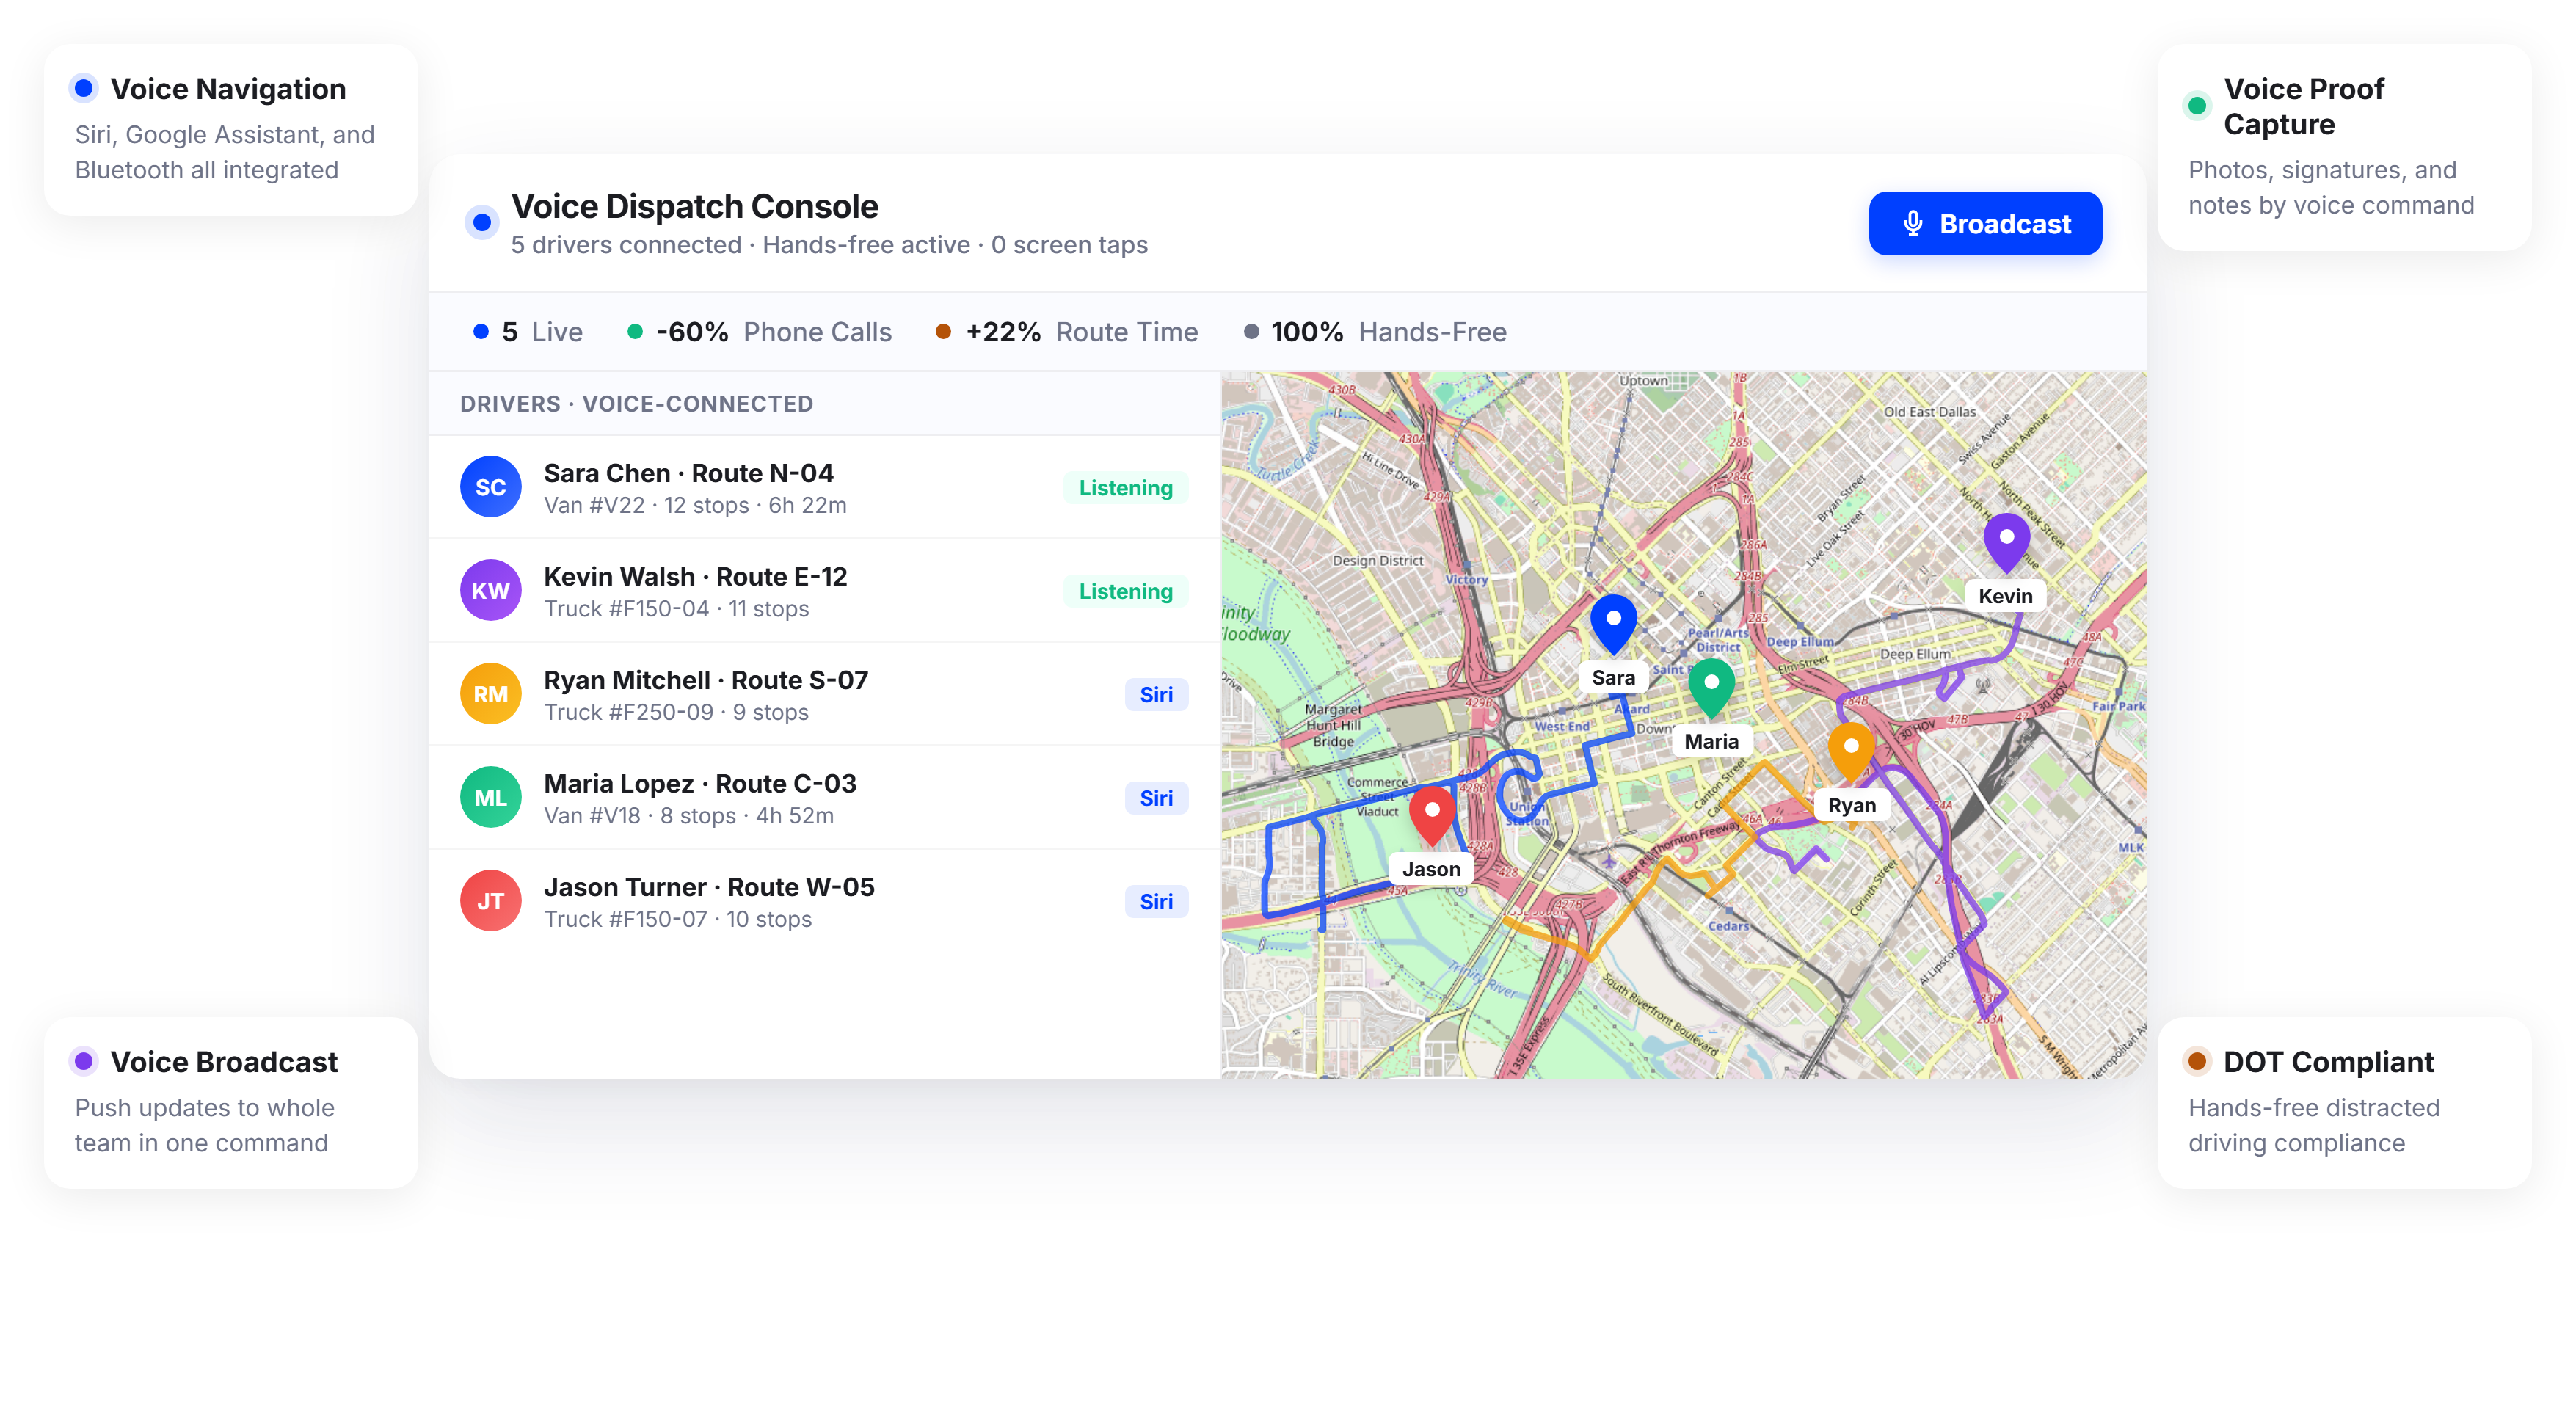Image resolution: width=2576 pixels, height=1409 pixels.
Task: Click Sara Chen's Listening status badge
Action: pyautogui.click(x=1125, y=488)
